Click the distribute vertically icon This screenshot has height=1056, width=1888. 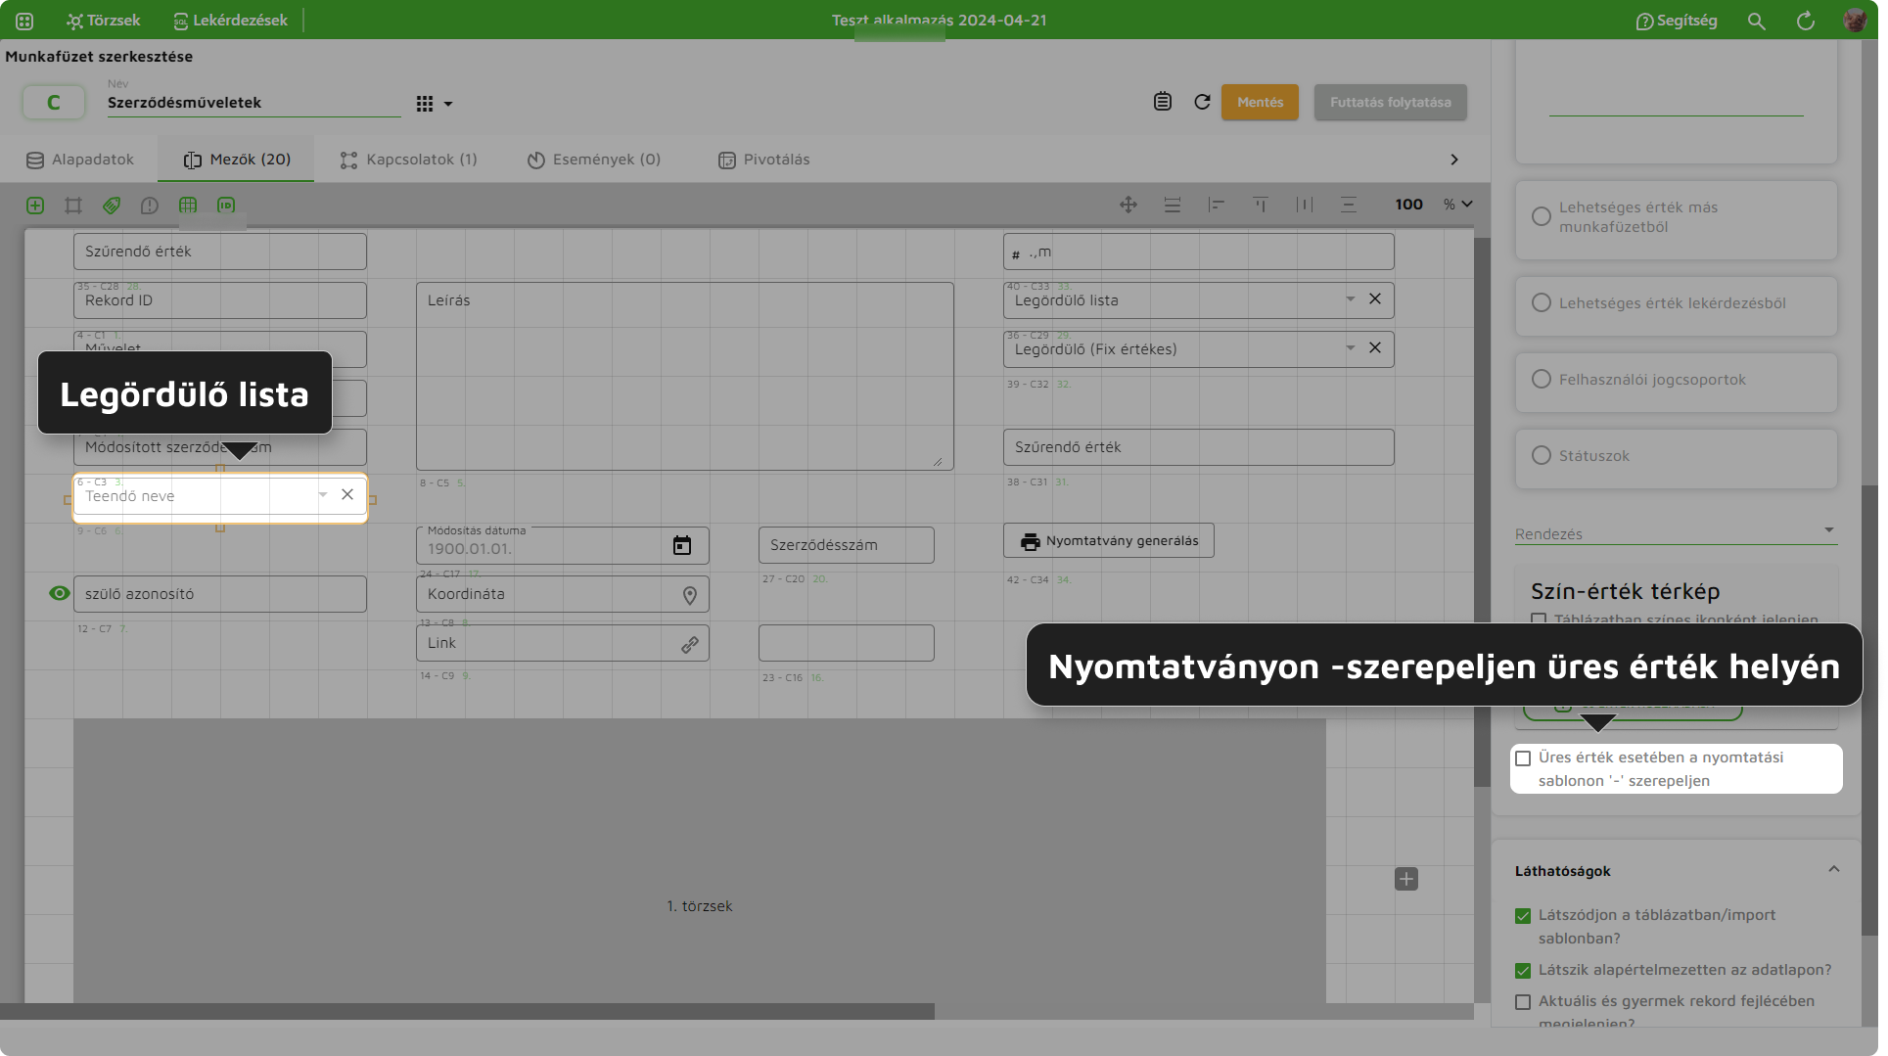click(1349, 205)
